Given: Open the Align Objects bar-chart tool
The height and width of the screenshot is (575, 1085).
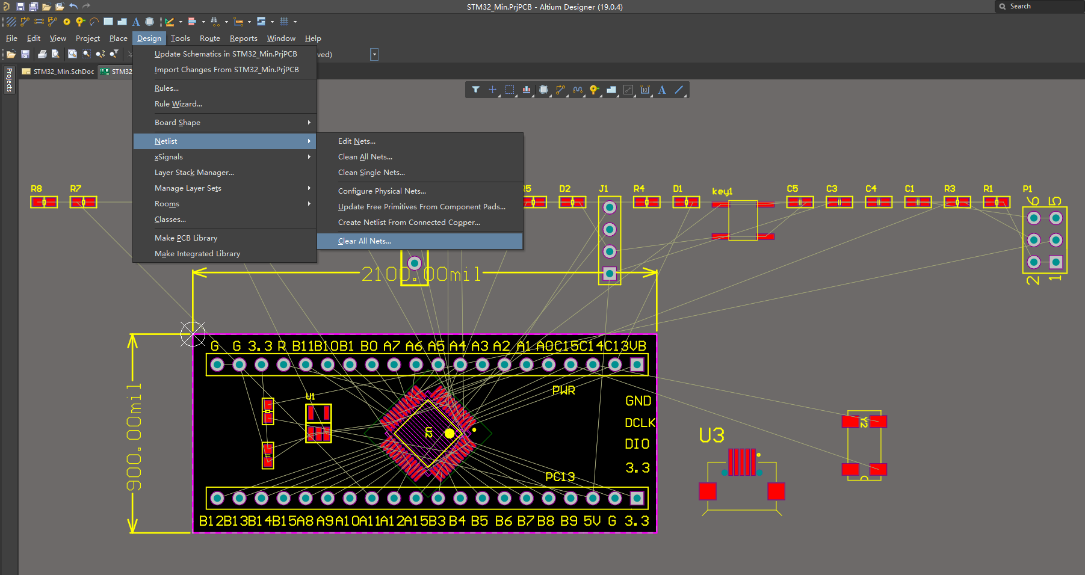Looking at the screenshot, I should (x=527, y=90).
